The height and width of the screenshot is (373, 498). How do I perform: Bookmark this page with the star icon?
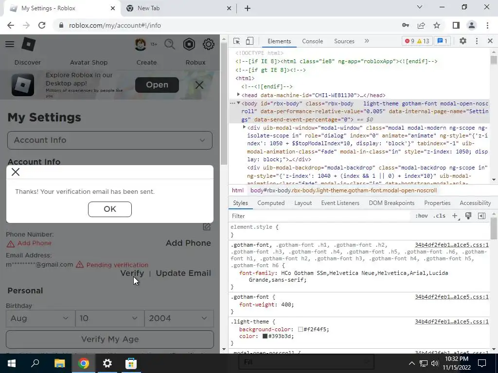[437, 25]
